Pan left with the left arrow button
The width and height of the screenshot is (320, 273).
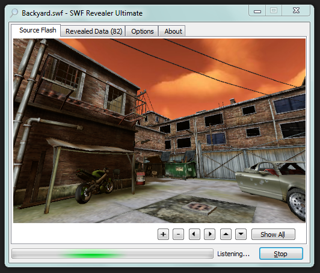[x=194, y=234]
